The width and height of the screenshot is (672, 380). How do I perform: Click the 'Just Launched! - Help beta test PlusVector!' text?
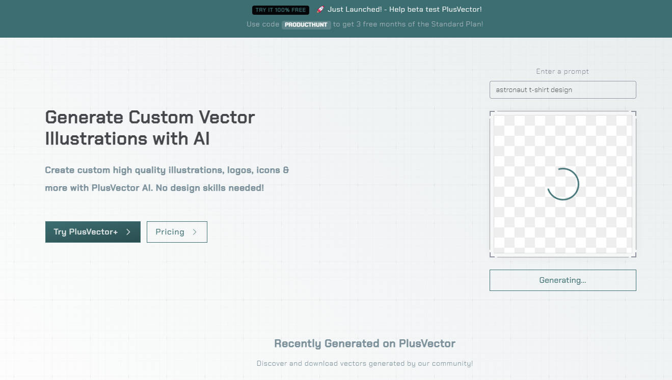pyautogui.click(x=405, y=10)
